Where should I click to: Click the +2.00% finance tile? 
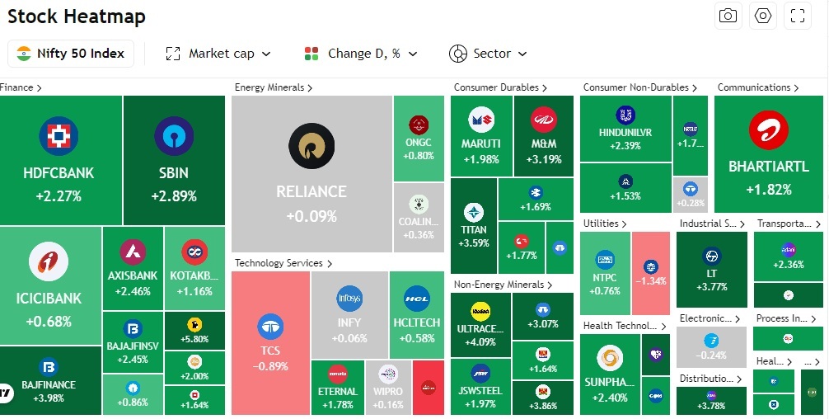(194, 368)
